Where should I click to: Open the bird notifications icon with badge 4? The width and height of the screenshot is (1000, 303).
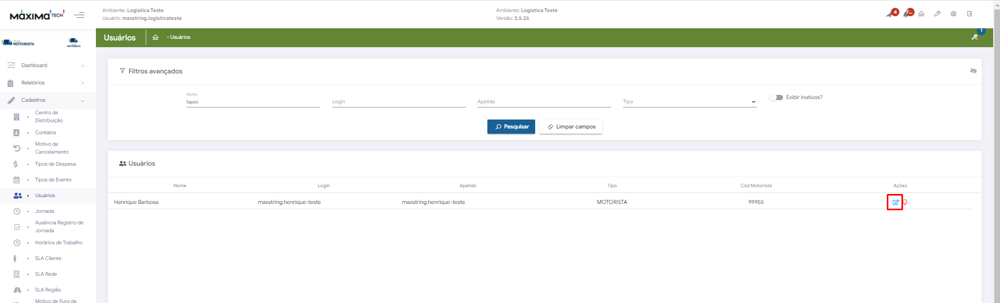(x=892, y=13)
